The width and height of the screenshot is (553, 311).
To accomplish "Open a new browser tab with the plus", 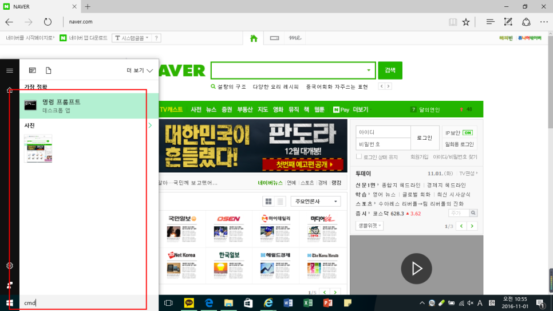I will [88, 6].
